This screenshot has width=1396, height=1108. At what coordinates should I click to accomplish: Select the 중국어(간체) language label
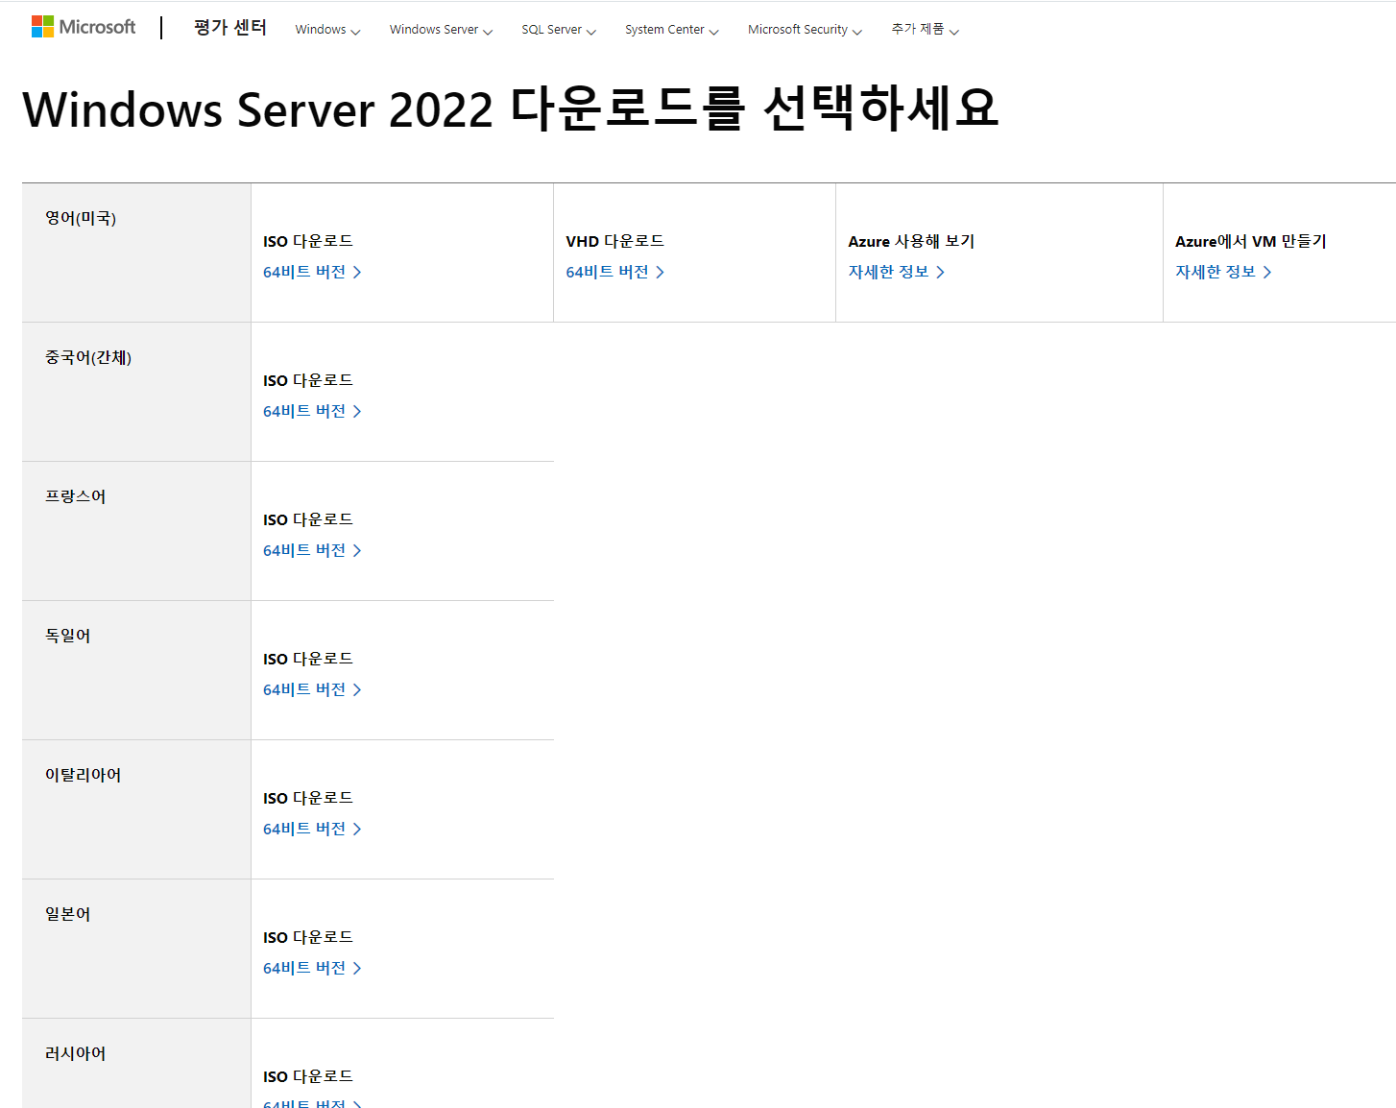88,357
